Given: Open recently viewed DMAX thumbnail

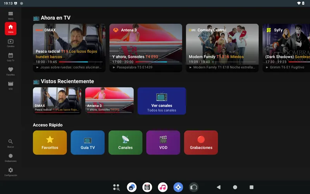Looking at the screenshot, I should [x=57, y=100].
